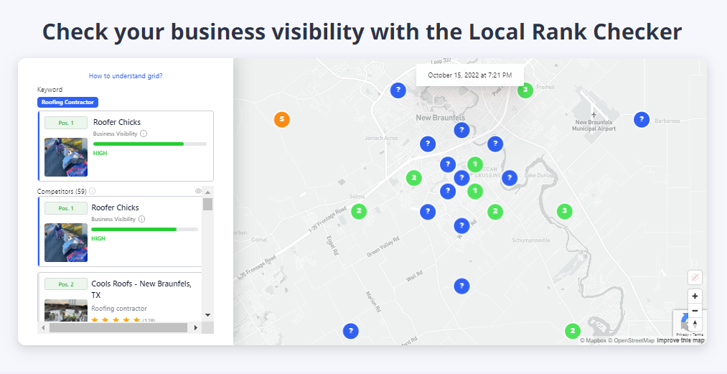
Task: Select the green 2 marker near Solms
Action: click(x=359, y=212)
